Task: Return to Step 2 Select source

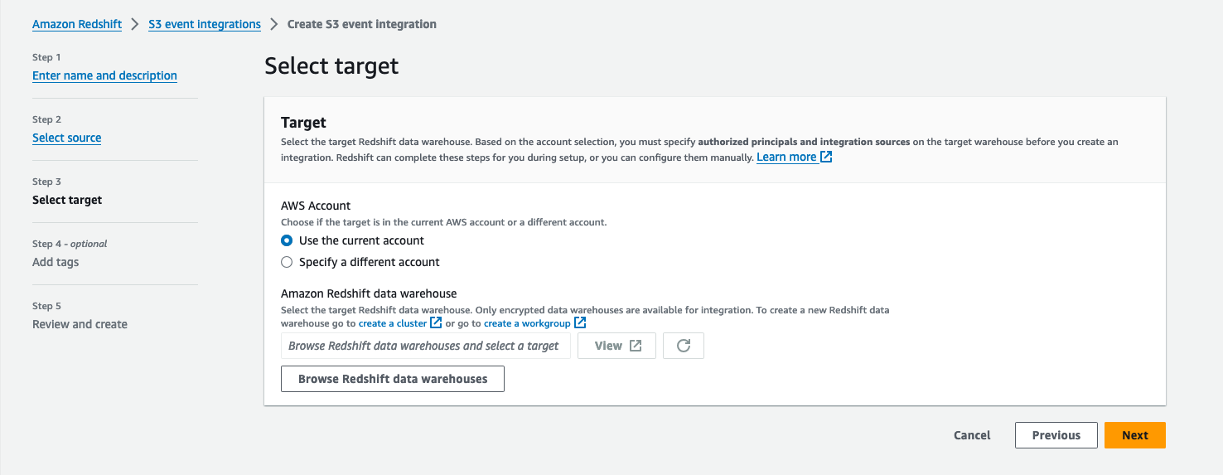Action: point(66,138)
